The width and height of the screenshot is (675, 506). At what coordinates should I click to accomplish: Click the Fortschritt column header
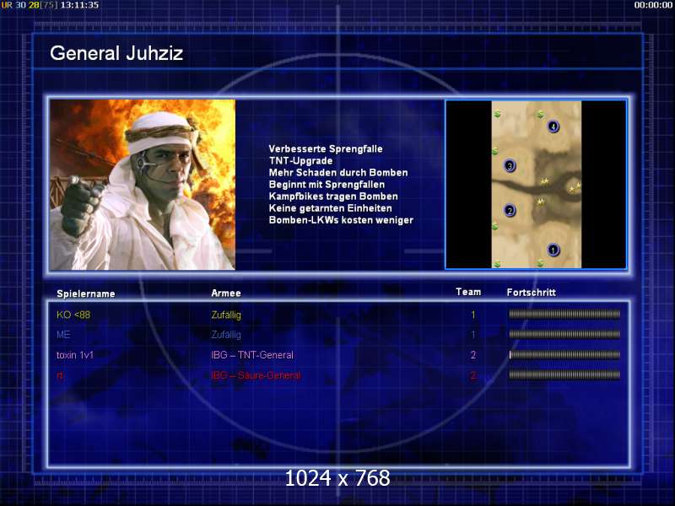[532, 293]
